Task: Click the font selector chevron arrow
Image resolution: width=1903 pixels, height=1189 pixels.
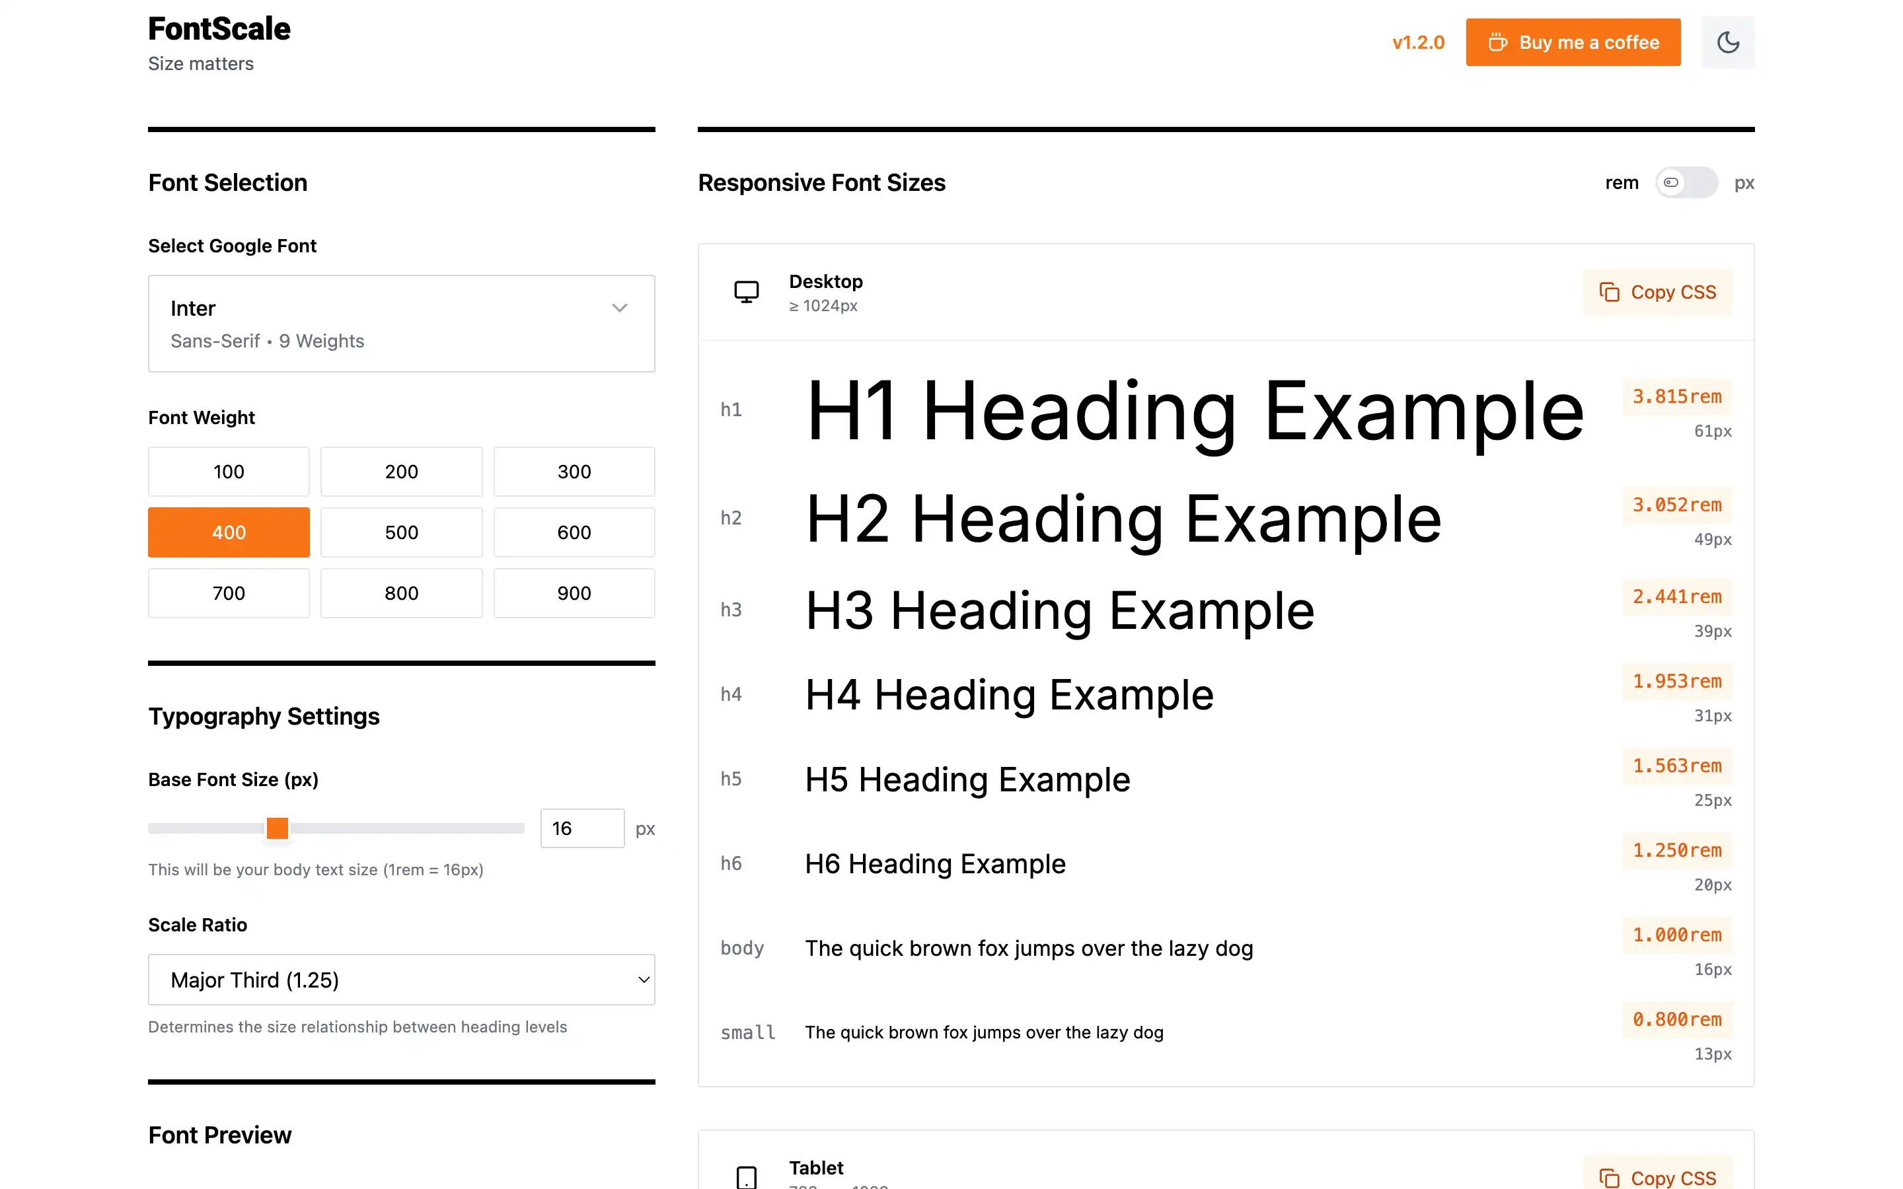Action: point(620,308)
